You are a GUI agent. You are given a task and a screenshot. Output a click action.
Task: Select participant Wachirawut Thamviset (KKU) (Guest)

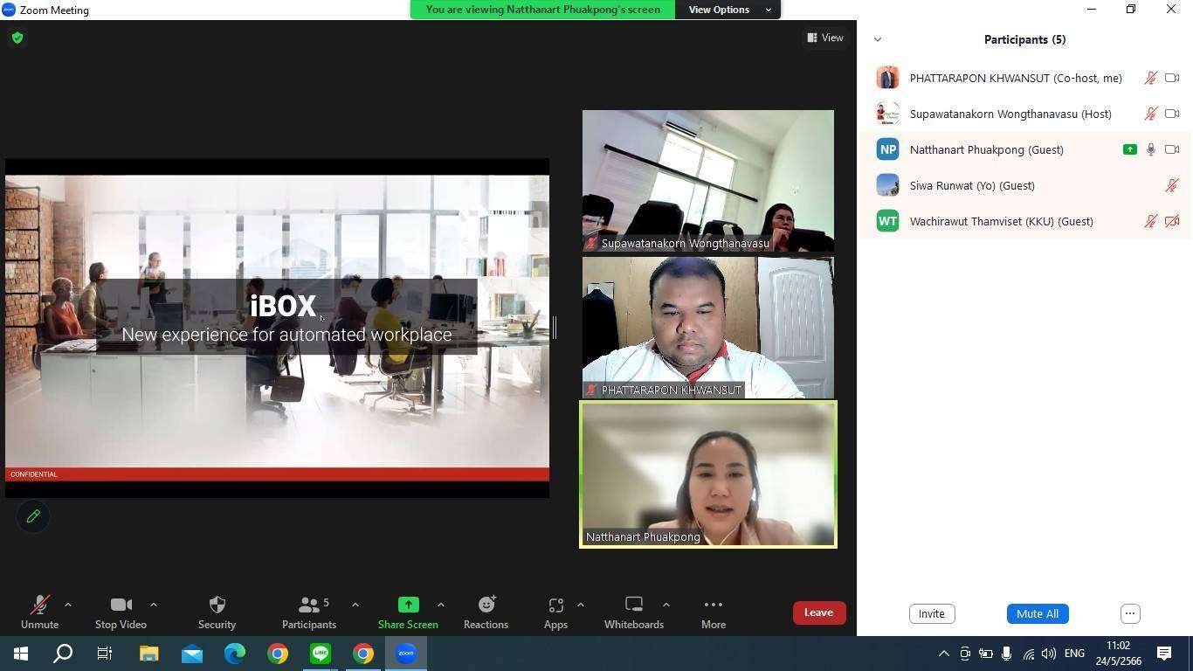tap(1025, 221)
